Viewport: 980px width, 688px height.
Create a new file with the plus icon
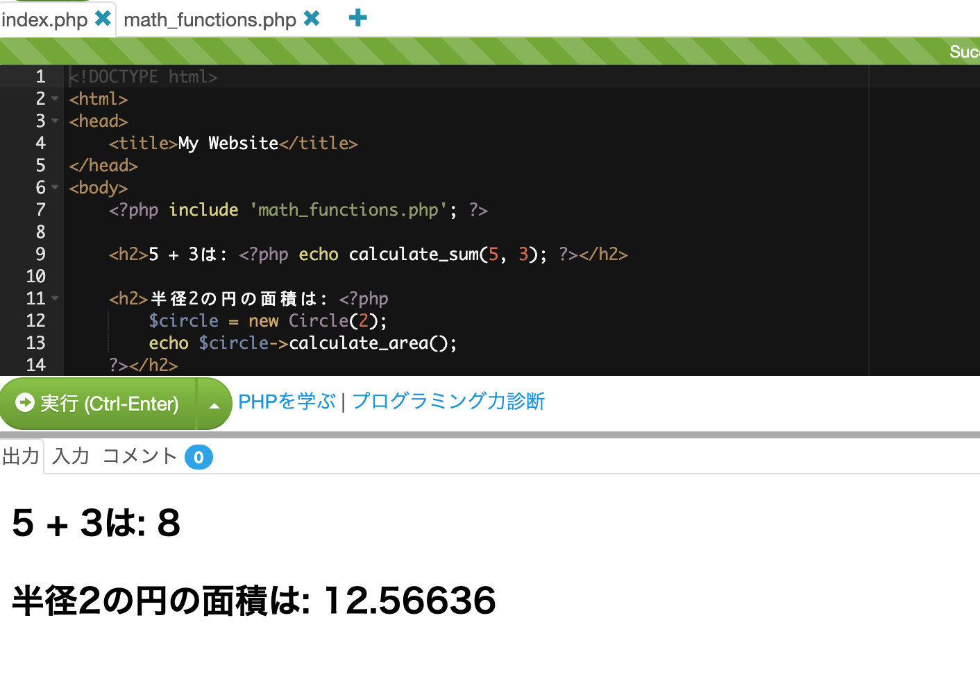pyautogui.click(x=357, y=19)
